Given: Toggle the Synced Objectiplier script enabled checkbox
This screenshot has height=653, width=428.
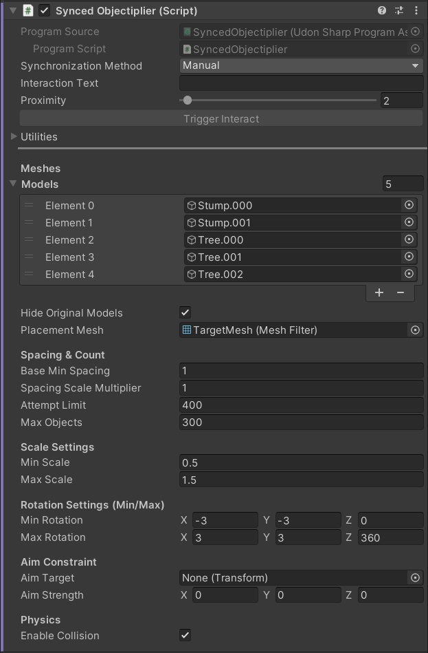Looking at the screenshot, I should tap(45, 10).
